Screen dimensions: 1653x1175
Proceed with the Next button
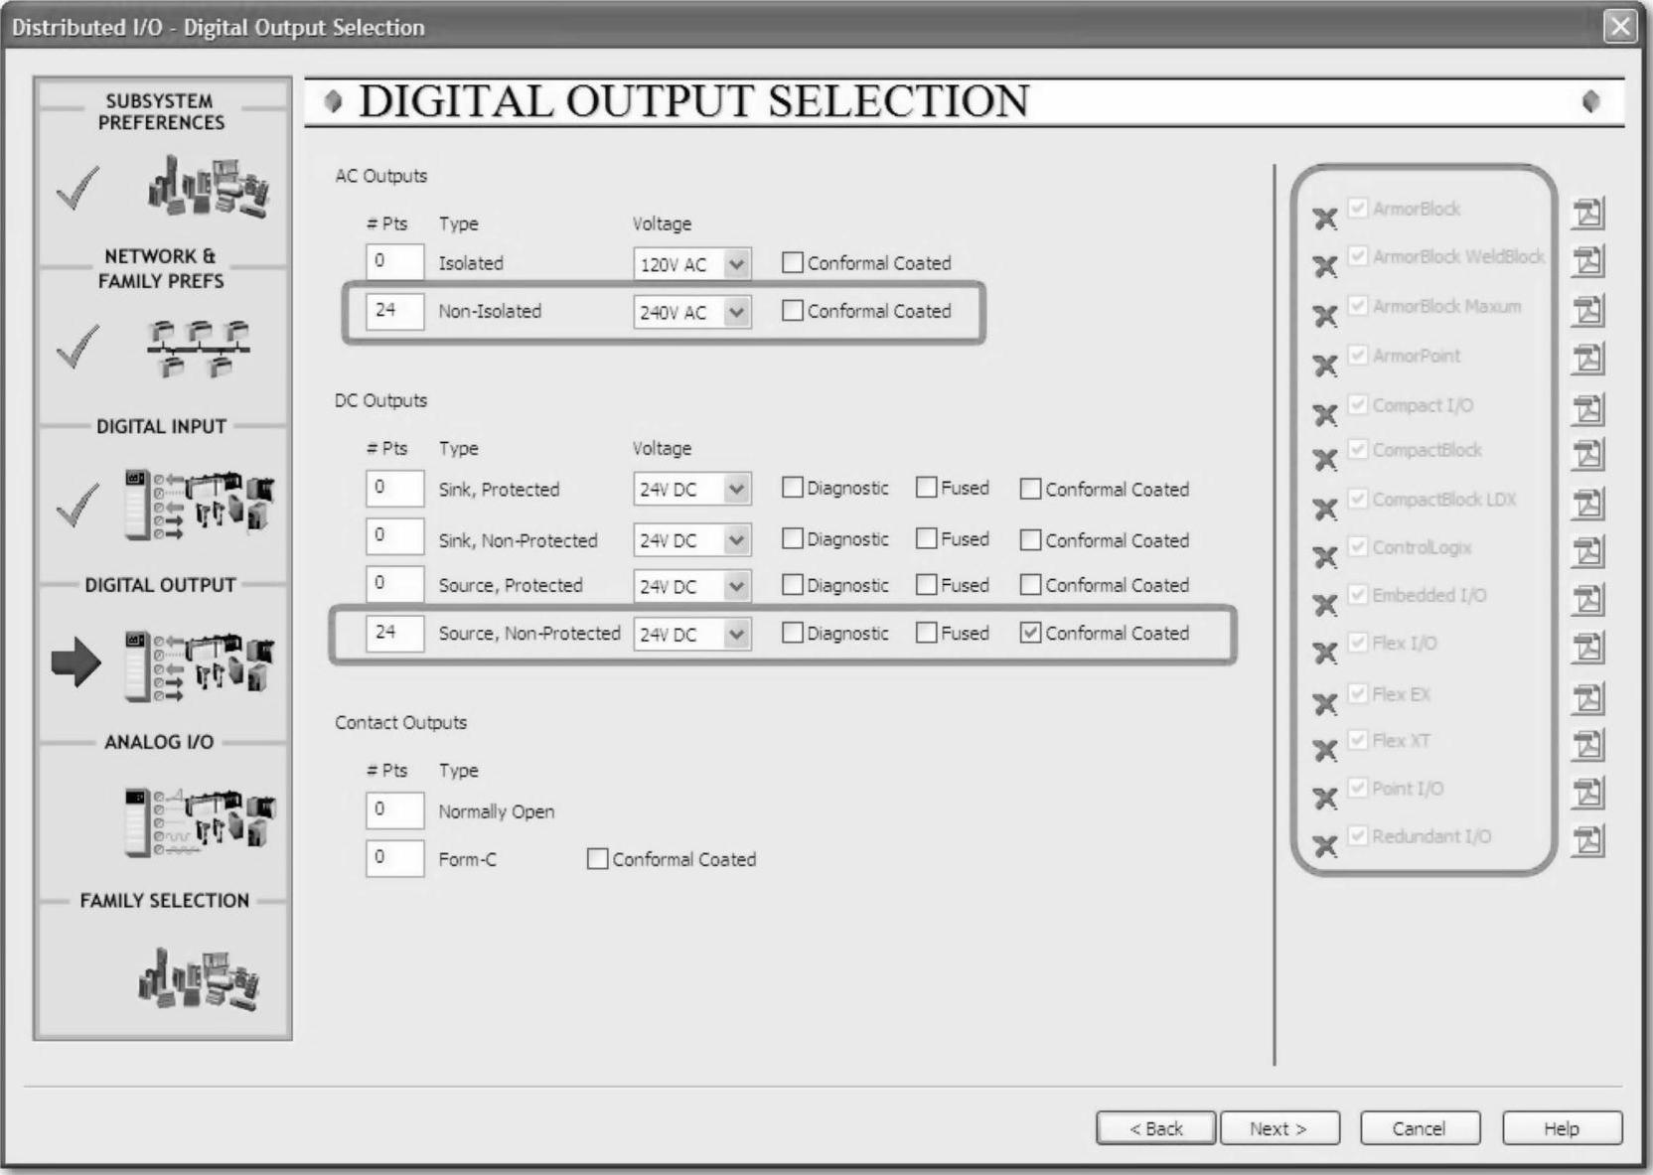point(1279,1128)
